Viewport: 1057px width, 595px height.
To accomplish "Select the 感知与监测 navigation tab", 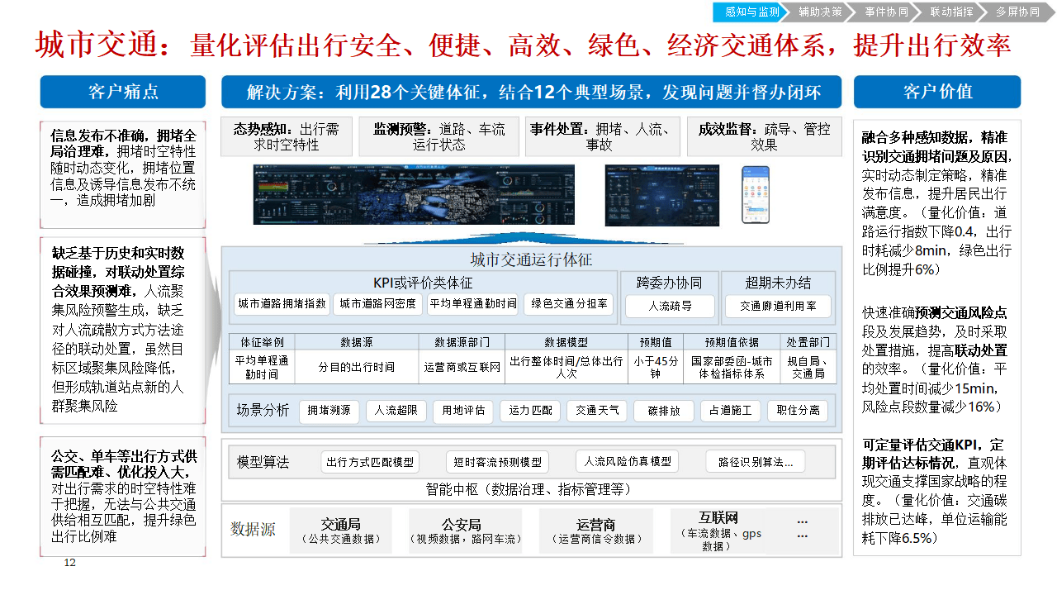I will [x=749, y=12].
